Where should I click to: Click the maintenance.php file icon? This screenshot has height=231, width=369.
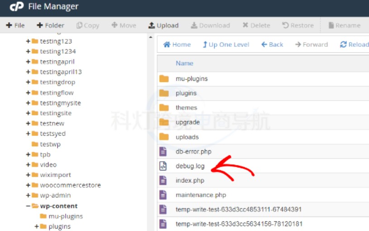(163, 195)
